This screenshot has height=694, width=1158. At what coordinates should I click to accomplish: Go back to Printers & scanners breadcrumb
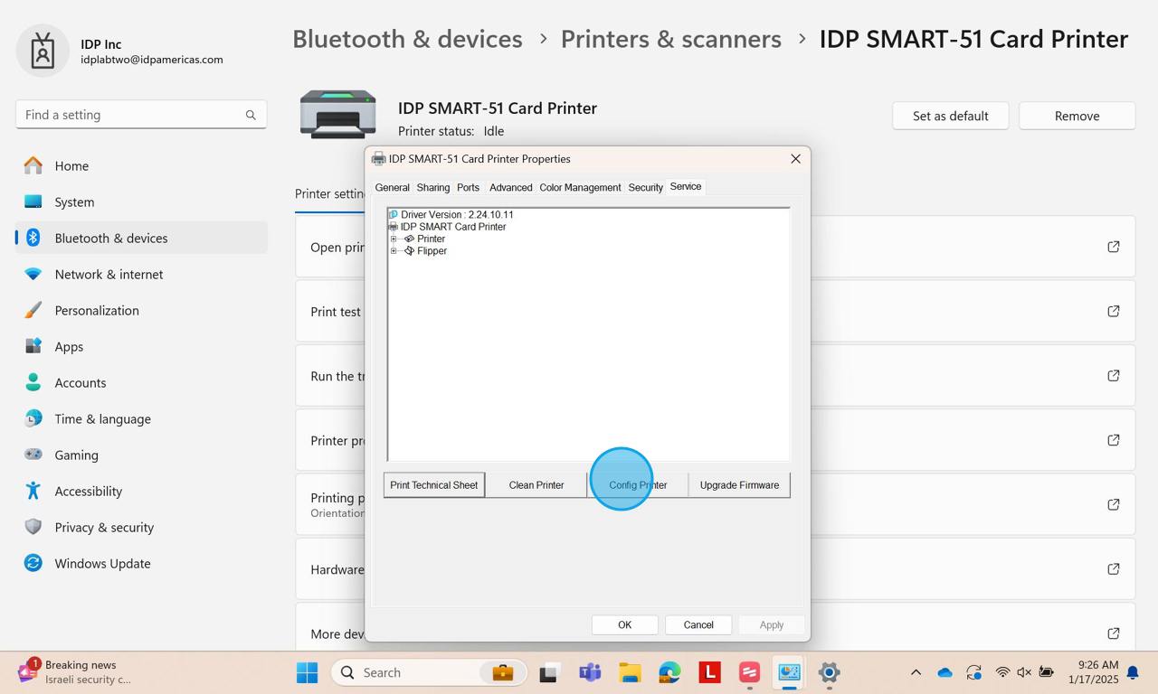[670, 39]
